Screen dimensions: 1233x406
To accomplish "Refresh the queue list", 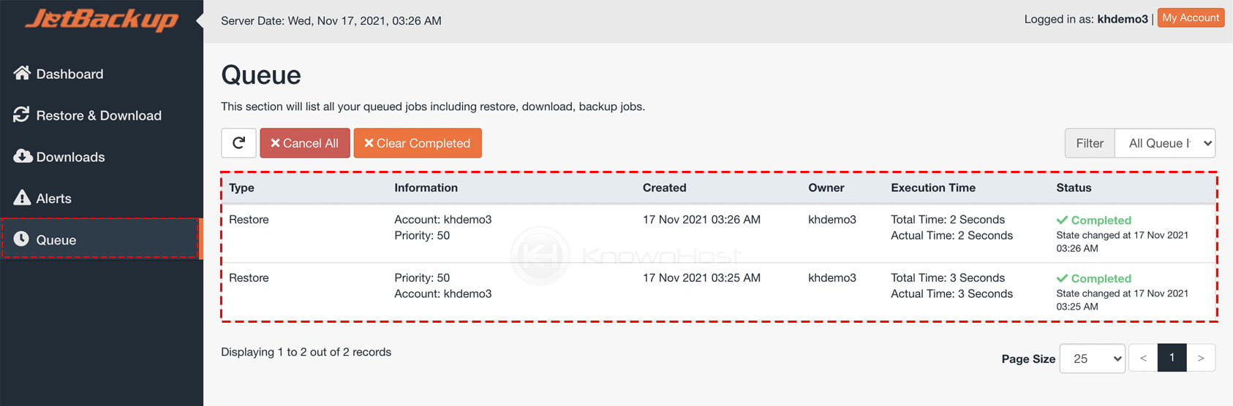I will pyautogui.click(x=238, y=143).
